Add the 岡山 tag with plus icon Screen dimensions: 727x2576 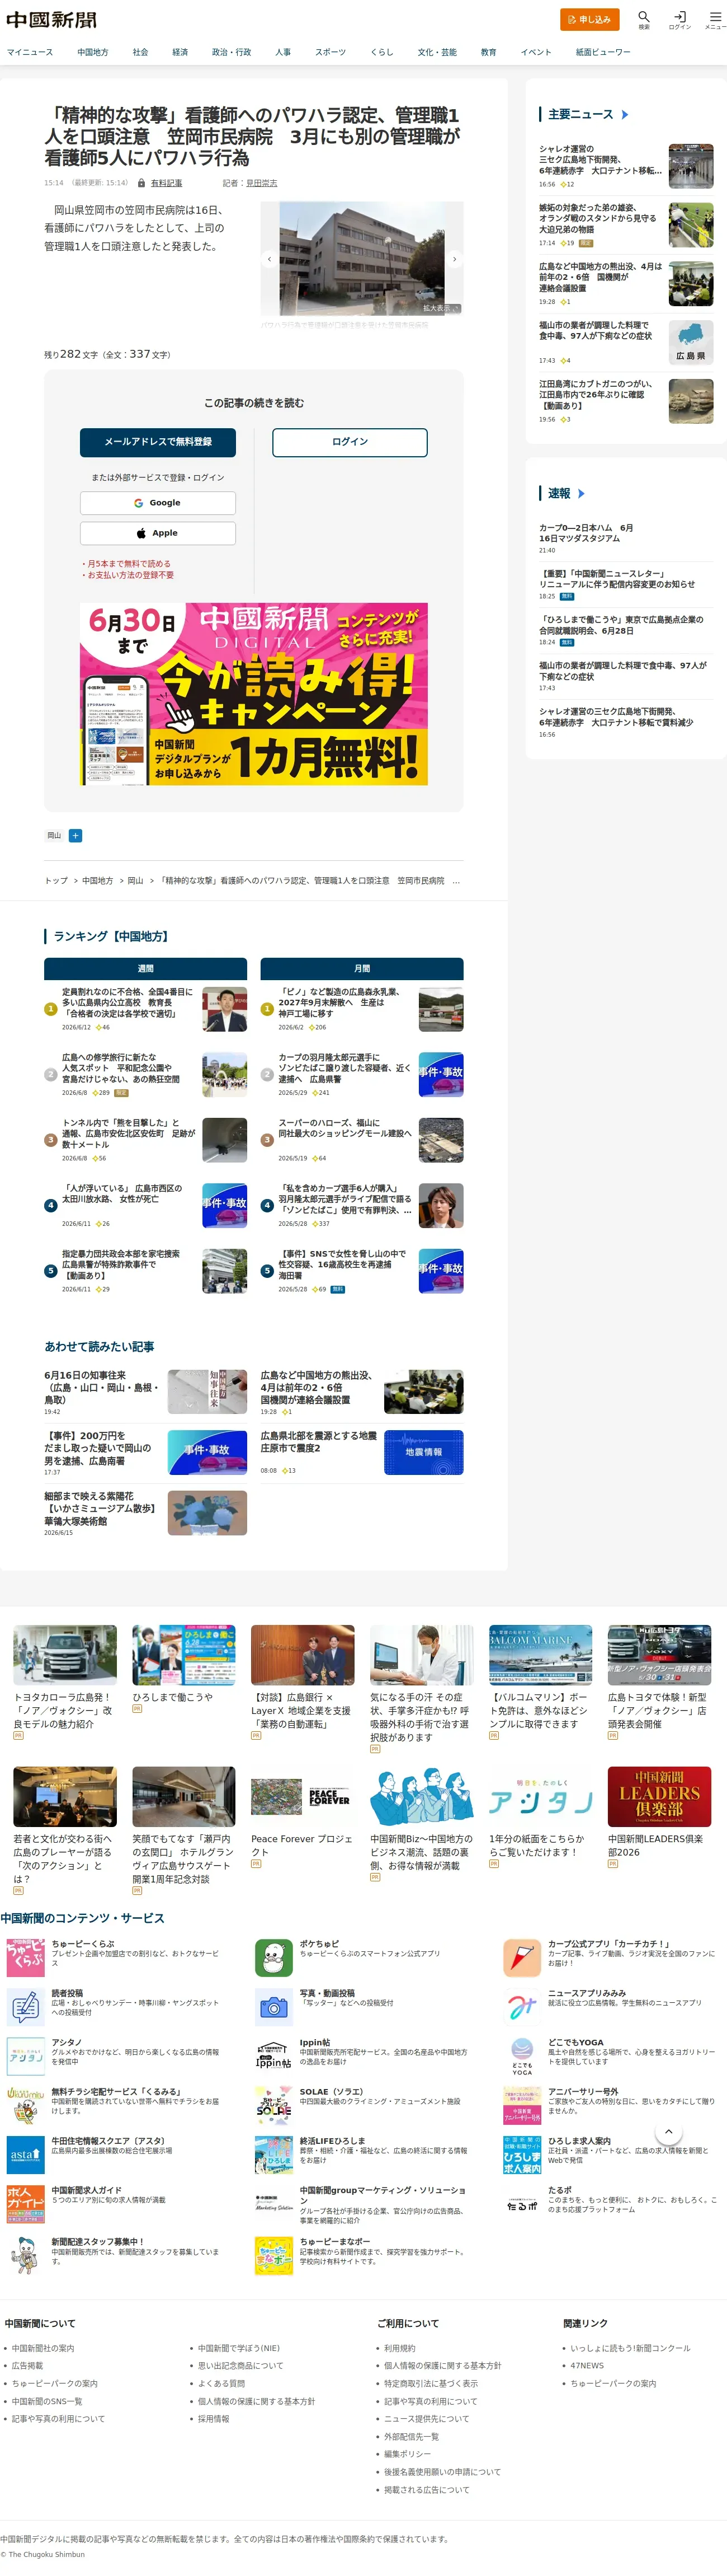click(75, 835)
